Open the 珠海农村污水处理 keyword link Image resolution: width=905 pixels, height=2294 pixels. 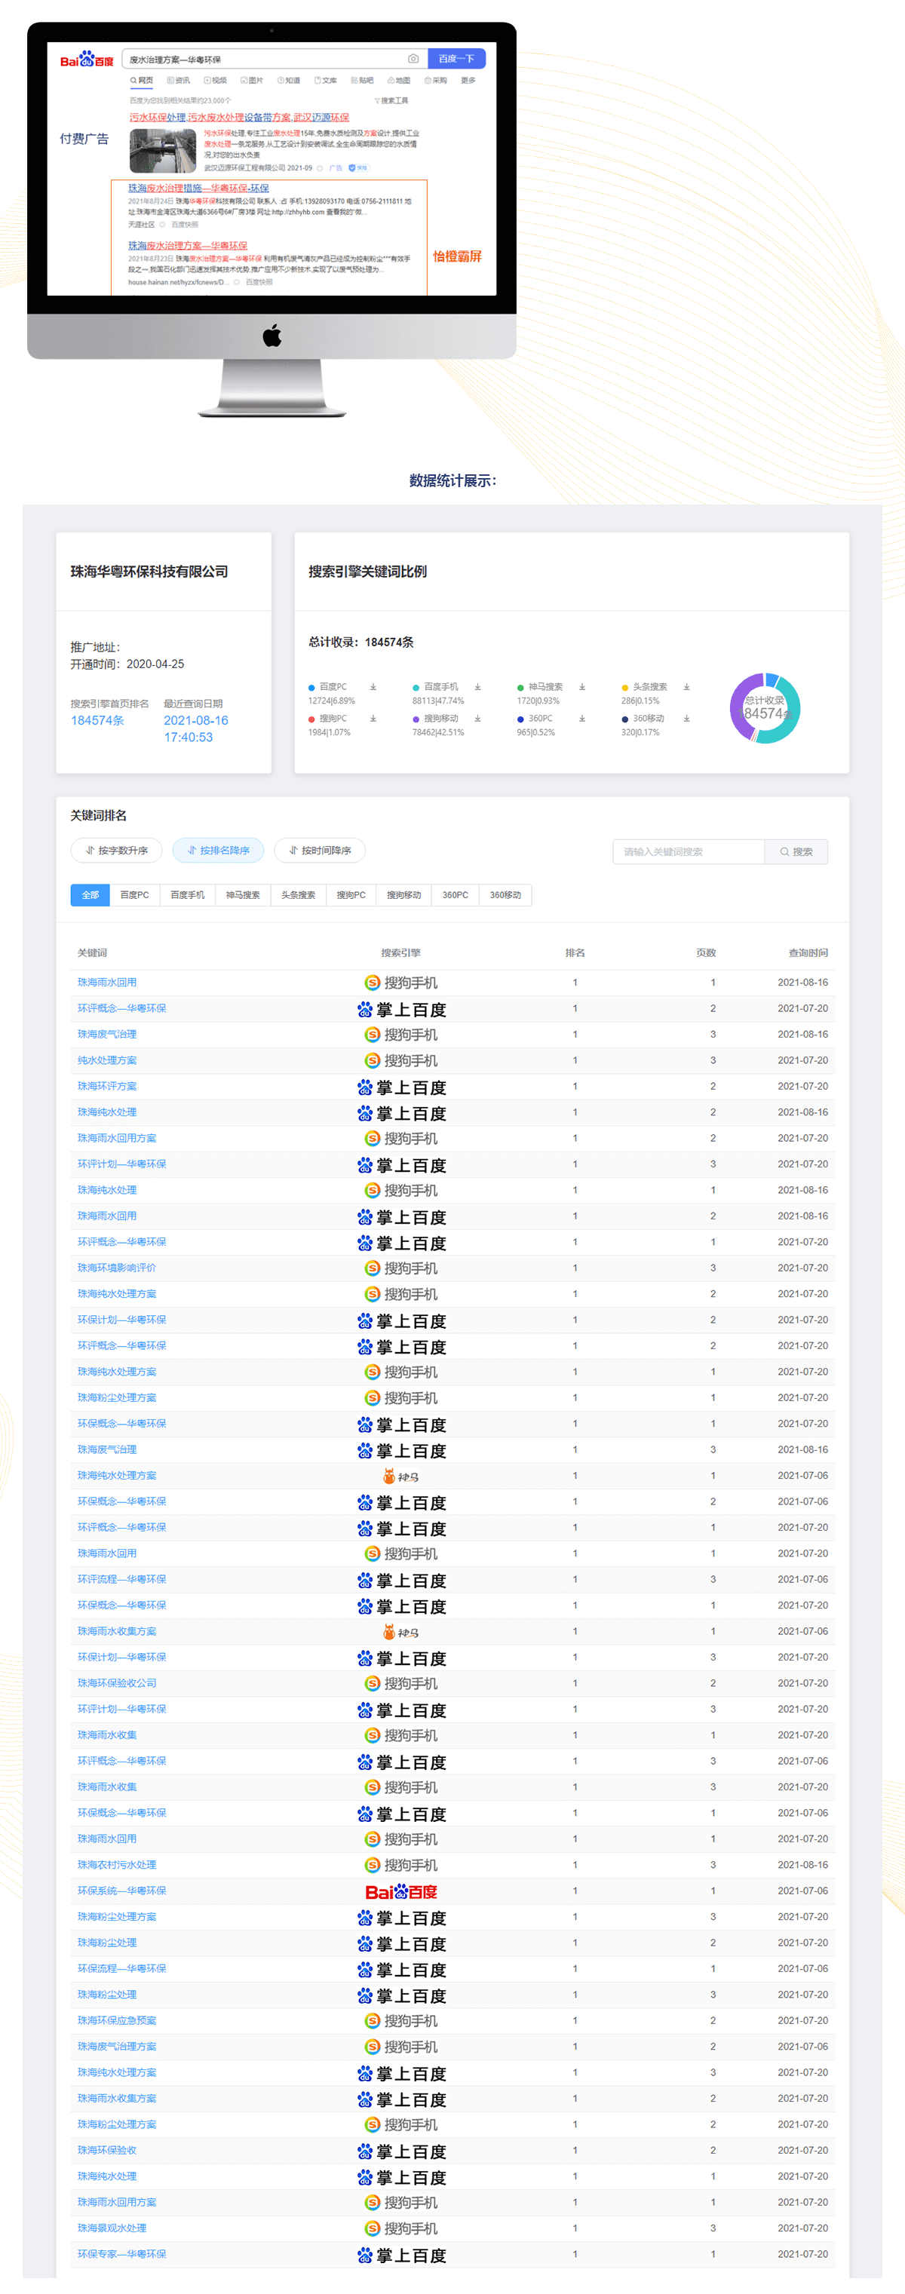117,1865
